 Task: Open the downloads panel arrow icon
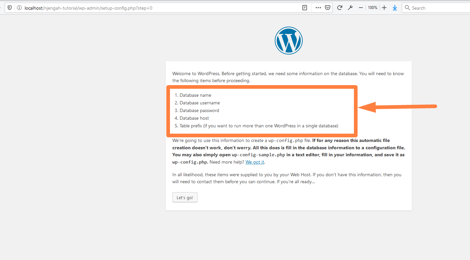[x=395, y=7]
